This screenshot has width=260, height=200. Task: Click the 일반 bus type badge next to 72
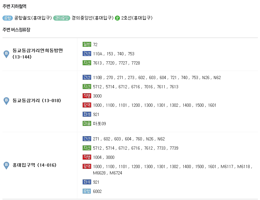pyautogui.click(x=87, y=44)
